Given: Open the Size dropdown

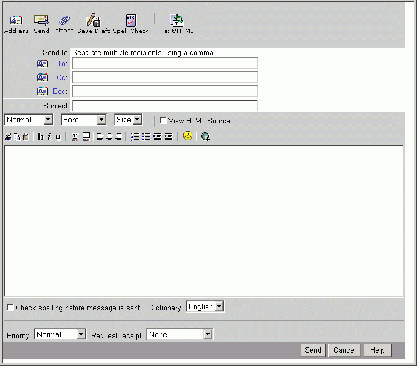Looking at the screenshot, I should [x=128, y=120].
